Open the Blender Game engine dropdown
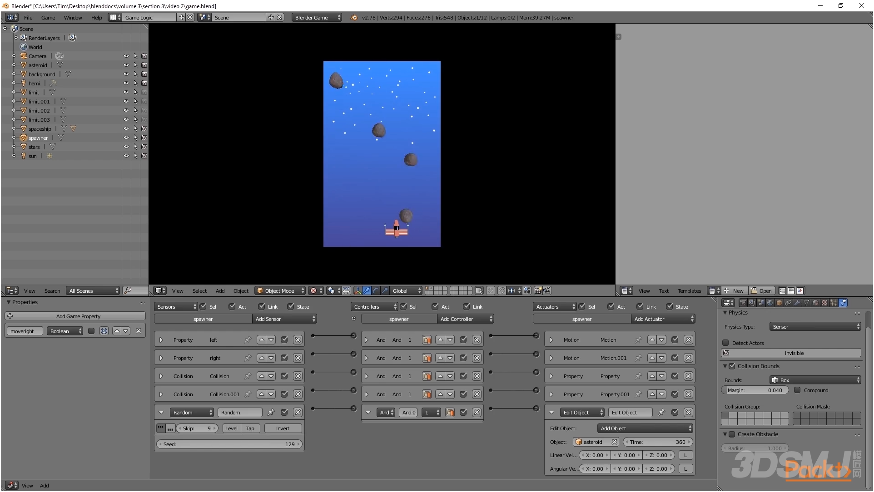Viewport: 874px width, 492px height. [317, 18]
